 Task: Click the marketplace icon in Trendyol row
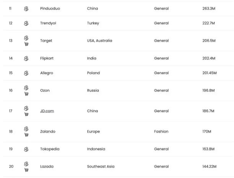click(26, 23)
